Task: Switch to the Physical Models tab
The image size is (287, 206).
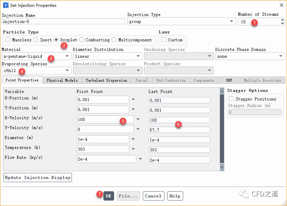Action: pyautogui.click(x=62, y=80)
